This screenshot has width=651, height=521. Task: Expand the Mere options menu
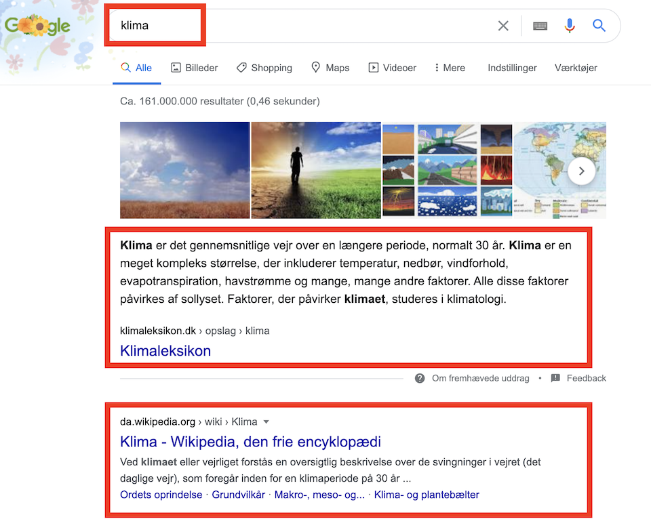click(450, 68)
